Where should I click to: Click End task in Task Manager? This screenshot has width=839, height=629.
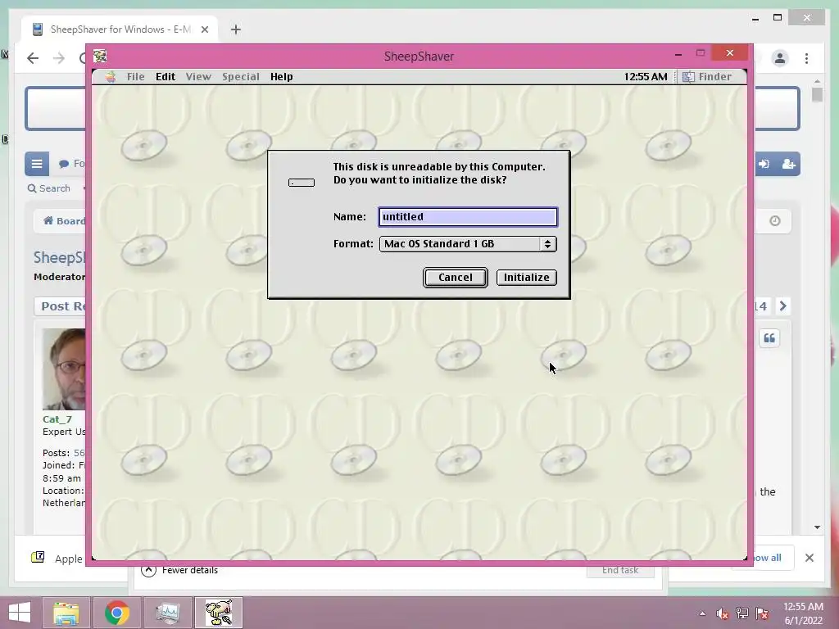coord(619,570)
